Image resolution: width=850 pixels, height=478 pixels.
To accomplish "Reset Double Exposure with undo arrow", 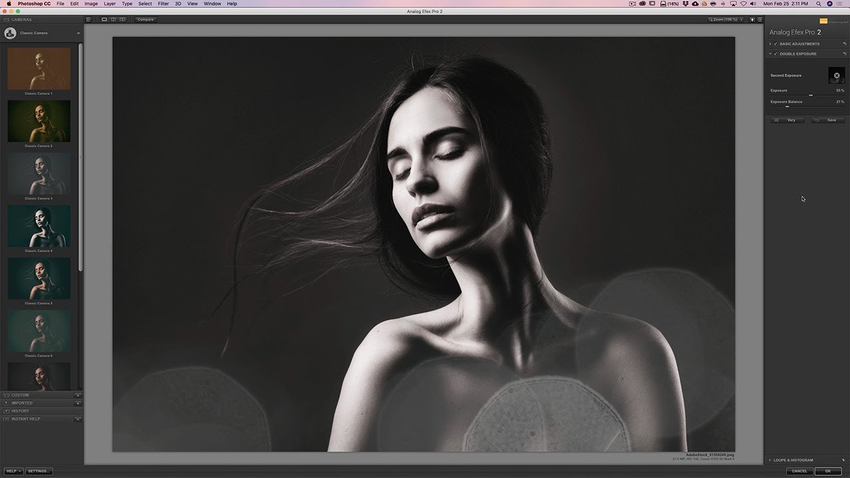I will click(x=844, y=54).
